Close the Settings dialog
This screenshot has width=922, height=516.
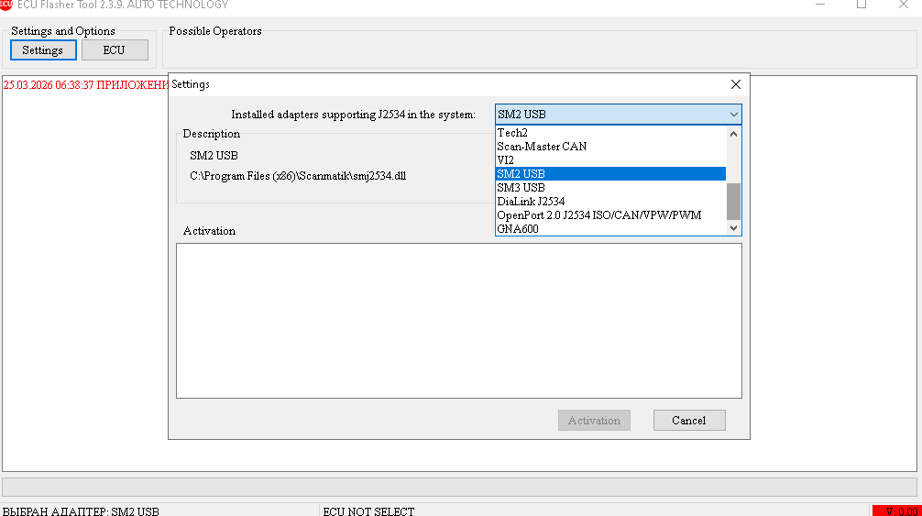(x=735, y=84)
